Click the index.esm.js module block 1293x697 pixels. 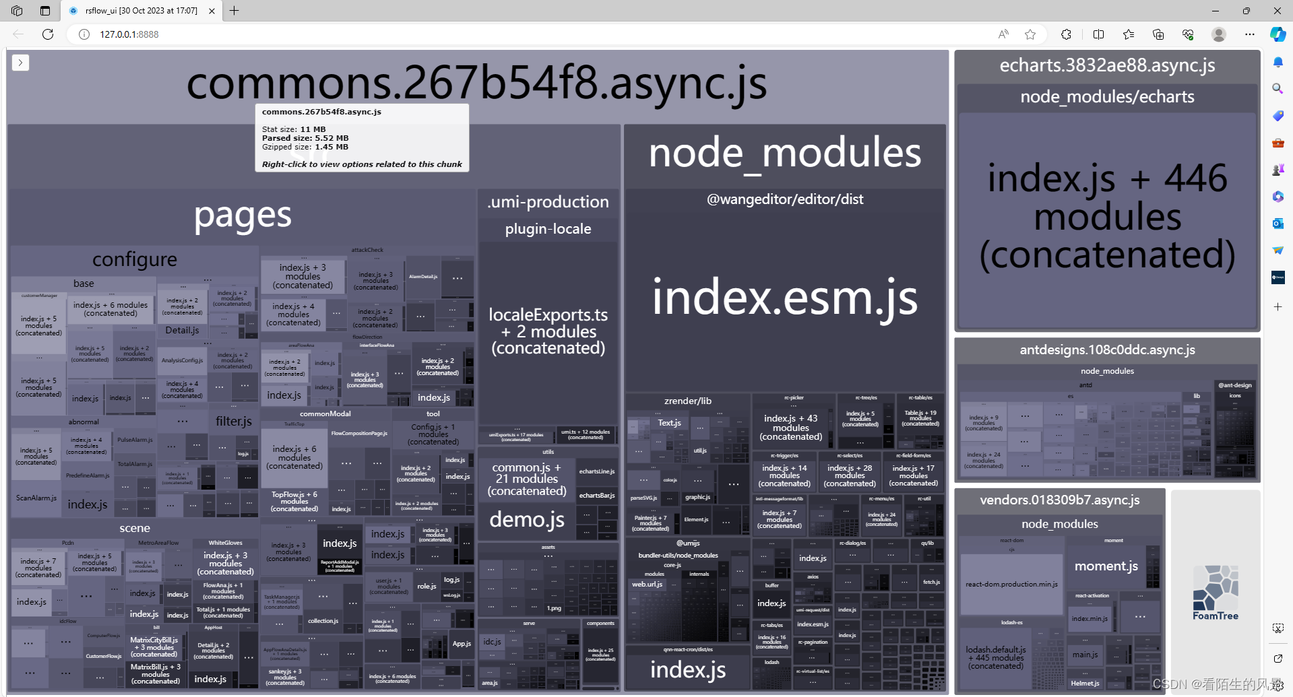pos(785,297)
